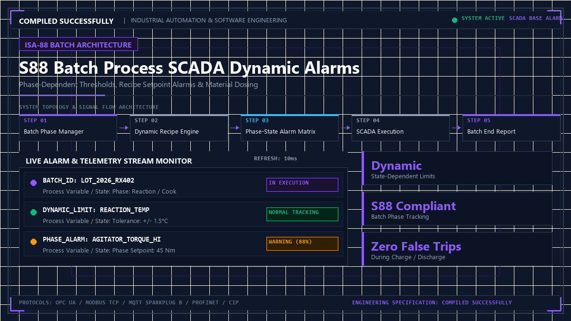Open Step 04 SCADA Execution card

coord(401,127)
